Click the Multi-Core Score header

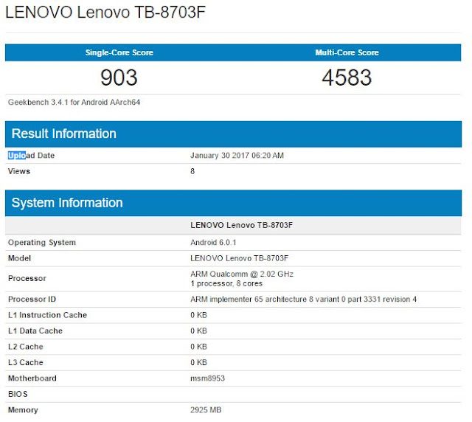[347, 52]
